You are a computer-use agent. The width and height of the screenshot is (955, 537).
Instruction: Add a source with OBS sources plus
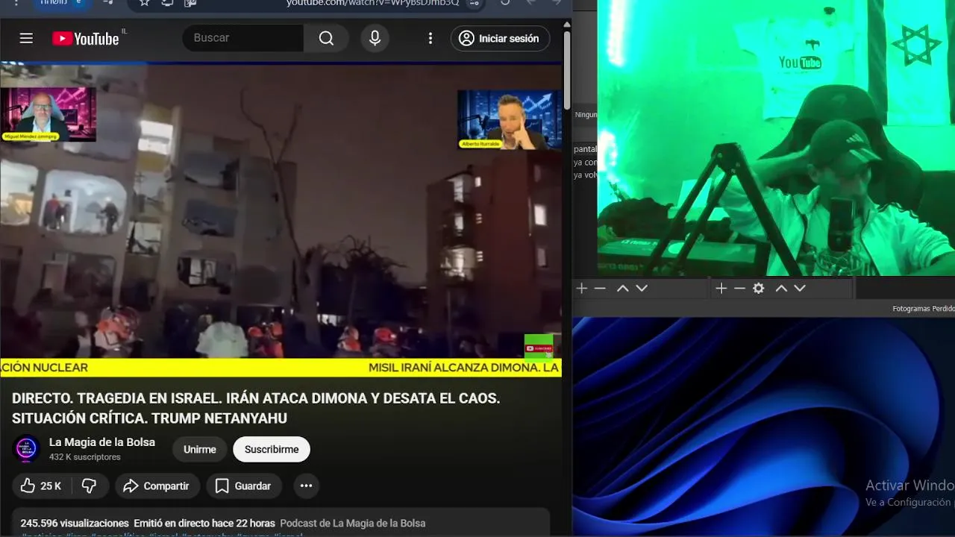click(721, 288)
